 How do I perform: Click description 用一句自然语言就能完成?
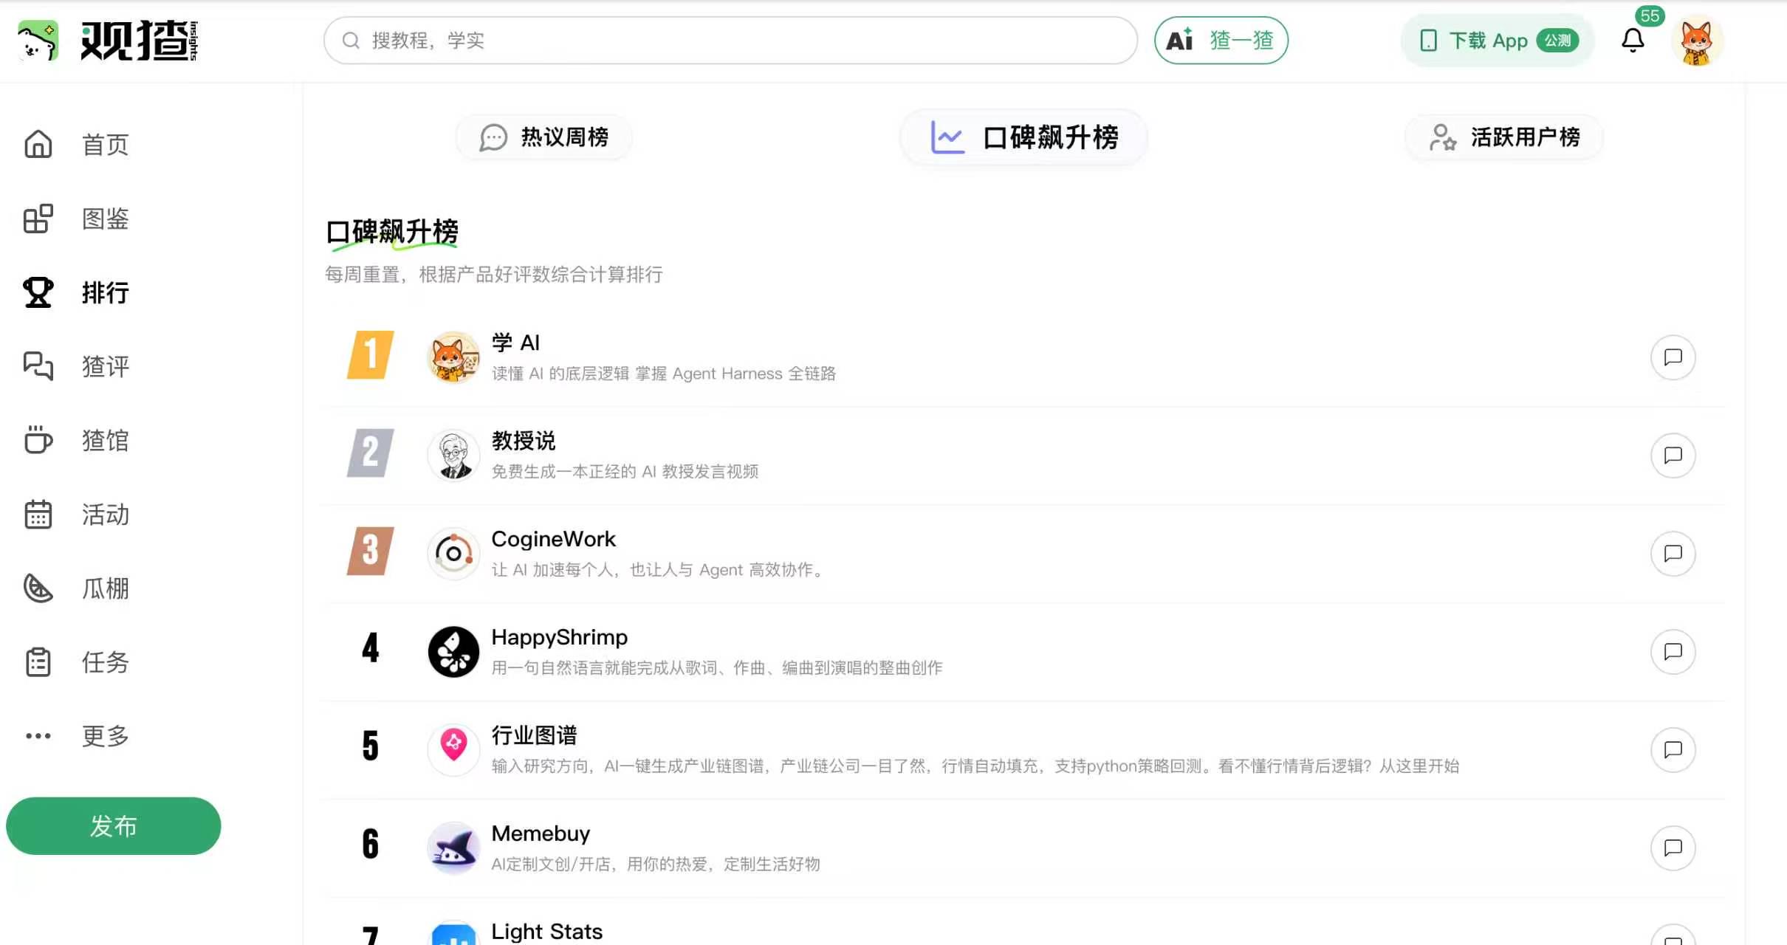(717, 668)
